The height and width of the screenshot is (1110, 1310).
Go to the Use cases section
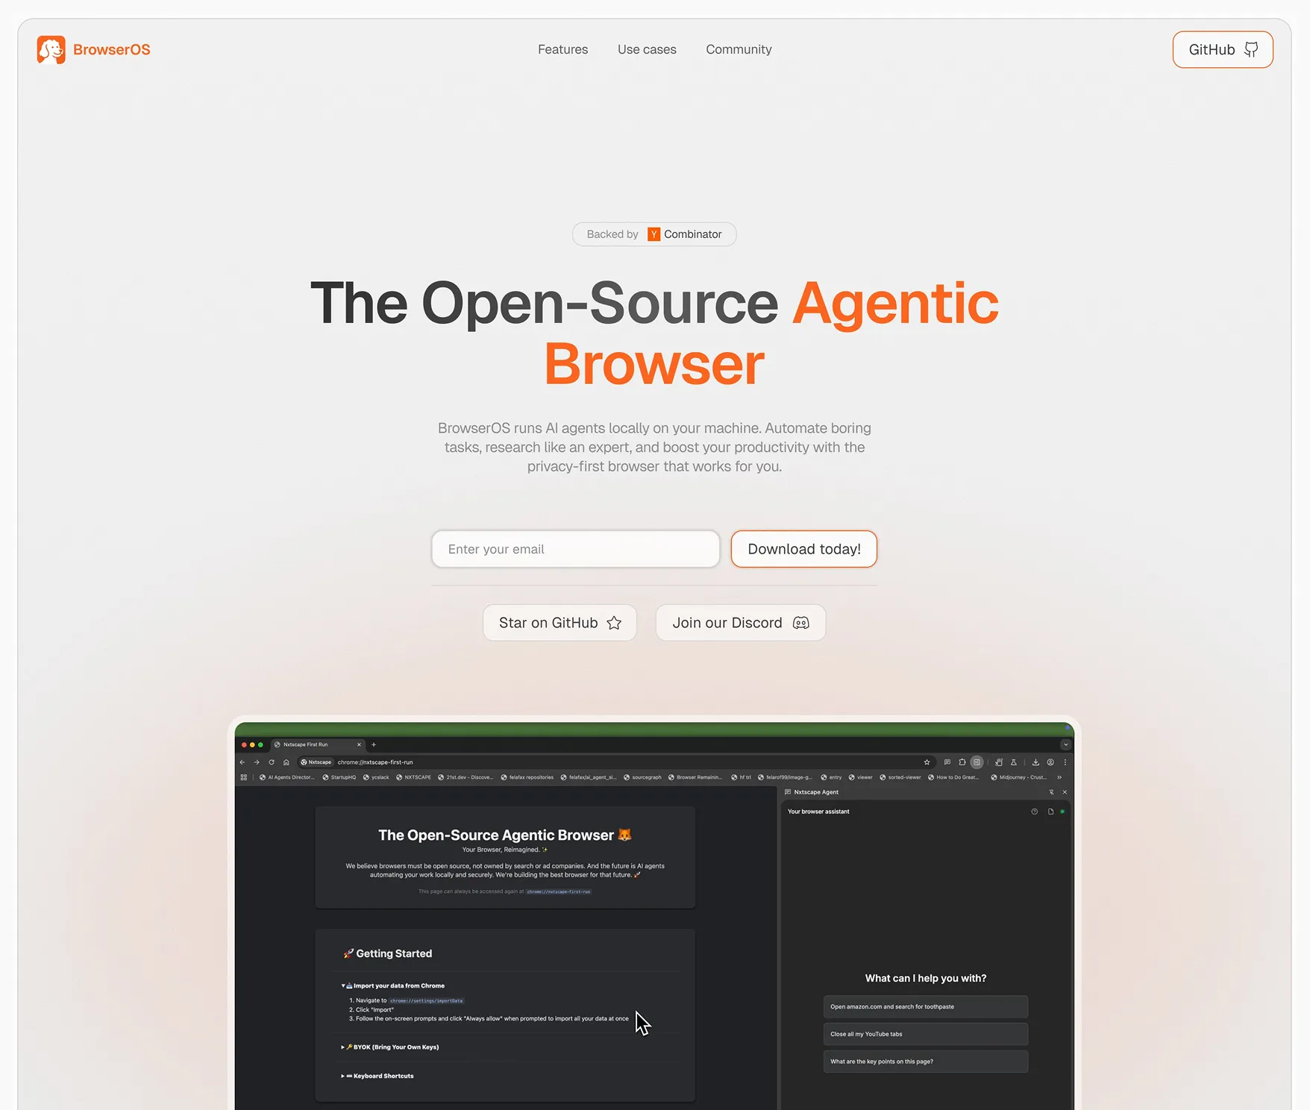pos(647,49)
